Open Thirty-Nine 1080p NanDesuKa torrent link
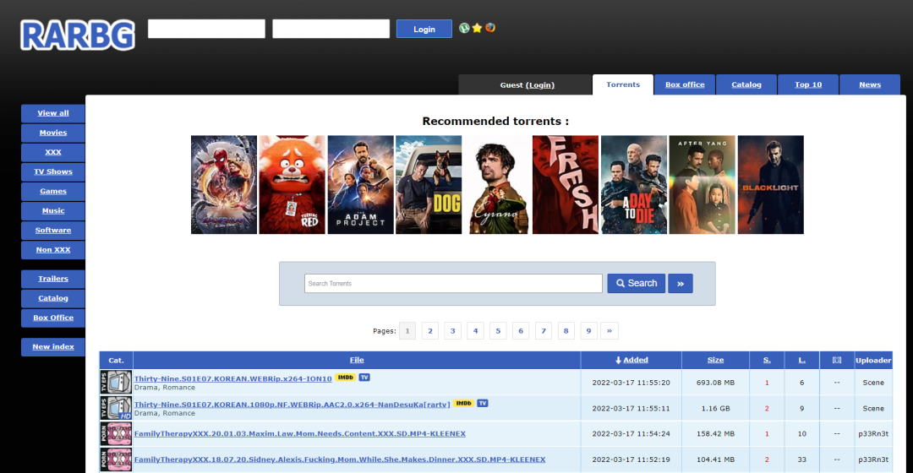913x473 pixels. coord(292,405)
